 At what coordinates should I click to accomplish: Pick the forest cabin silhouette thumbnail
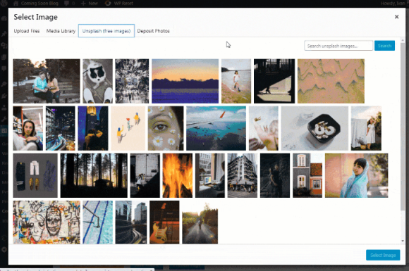(94, 175)
